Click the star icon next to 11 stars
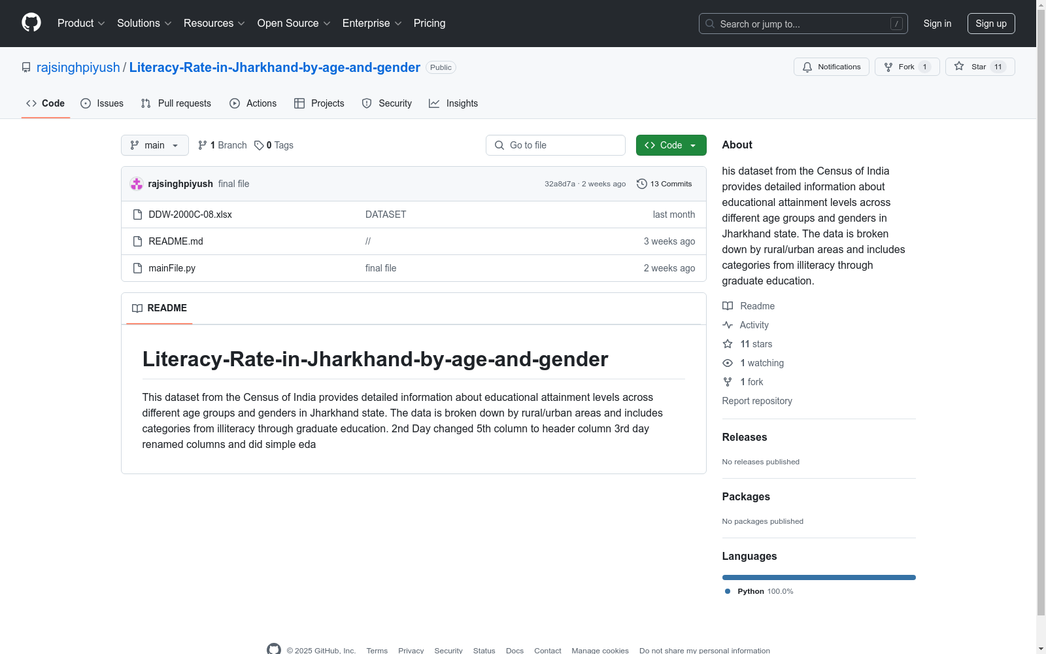 (x=728, y=344)
